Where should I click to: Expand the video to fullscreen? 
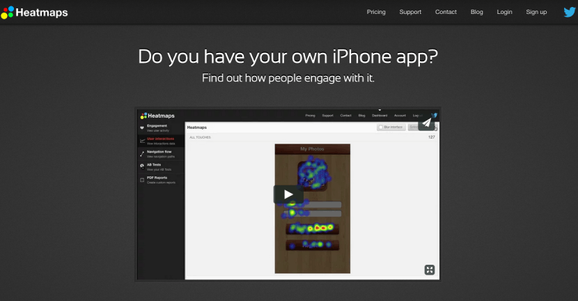[x=430, y=270]
